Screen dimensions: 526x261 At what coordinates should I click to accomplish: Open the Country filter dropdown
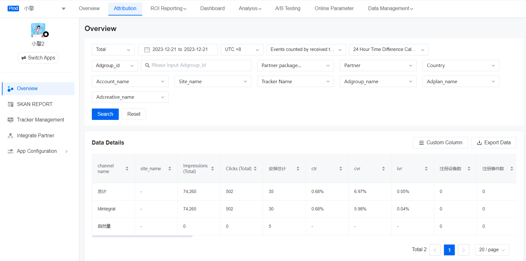[460, 65]
